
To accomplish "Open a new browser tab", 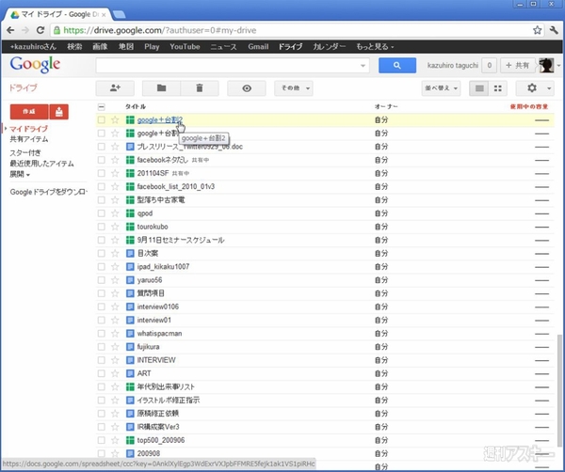I will tap(119, 14).
